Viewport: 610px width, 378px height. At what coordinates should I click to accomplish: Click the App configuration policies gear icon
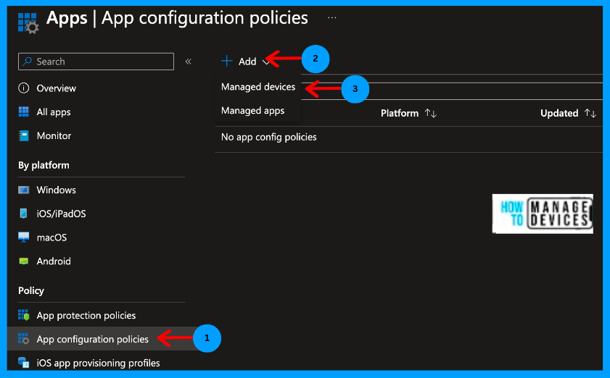click(x=24, y=339)
